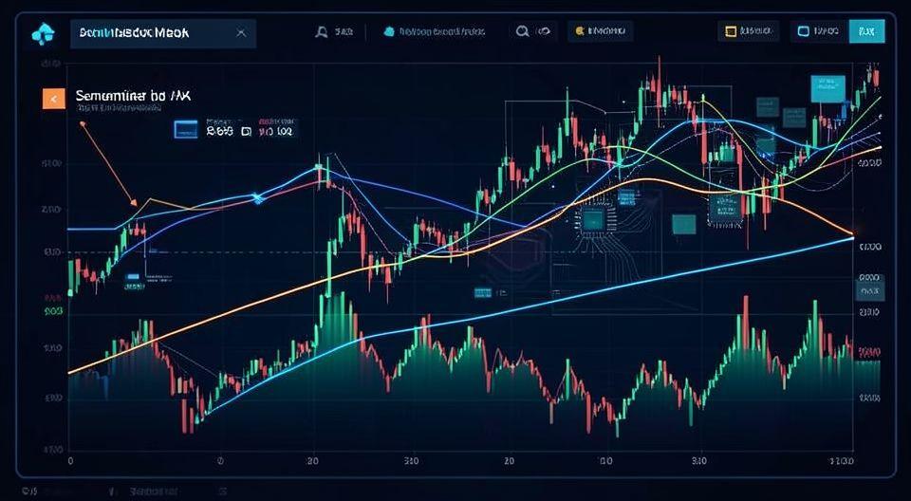Click the bright cyan label box above the candles
911x501 pixels.
(x=827, y=88)
